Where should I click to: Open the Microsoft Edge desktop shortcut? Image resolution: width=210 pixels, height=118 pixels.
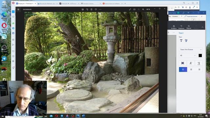click(x=4, y=15)
